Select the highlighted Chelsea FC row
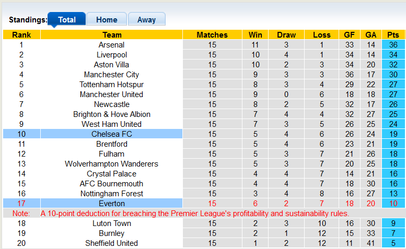 coord(111,134)
